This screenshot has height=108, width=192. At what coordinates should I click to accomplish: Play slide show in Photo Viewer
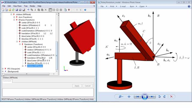coord(145,97)
